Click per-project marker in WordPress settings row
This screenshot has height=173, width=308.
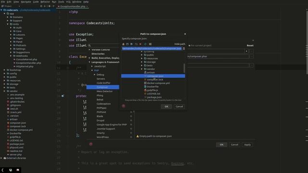(131, 137)
